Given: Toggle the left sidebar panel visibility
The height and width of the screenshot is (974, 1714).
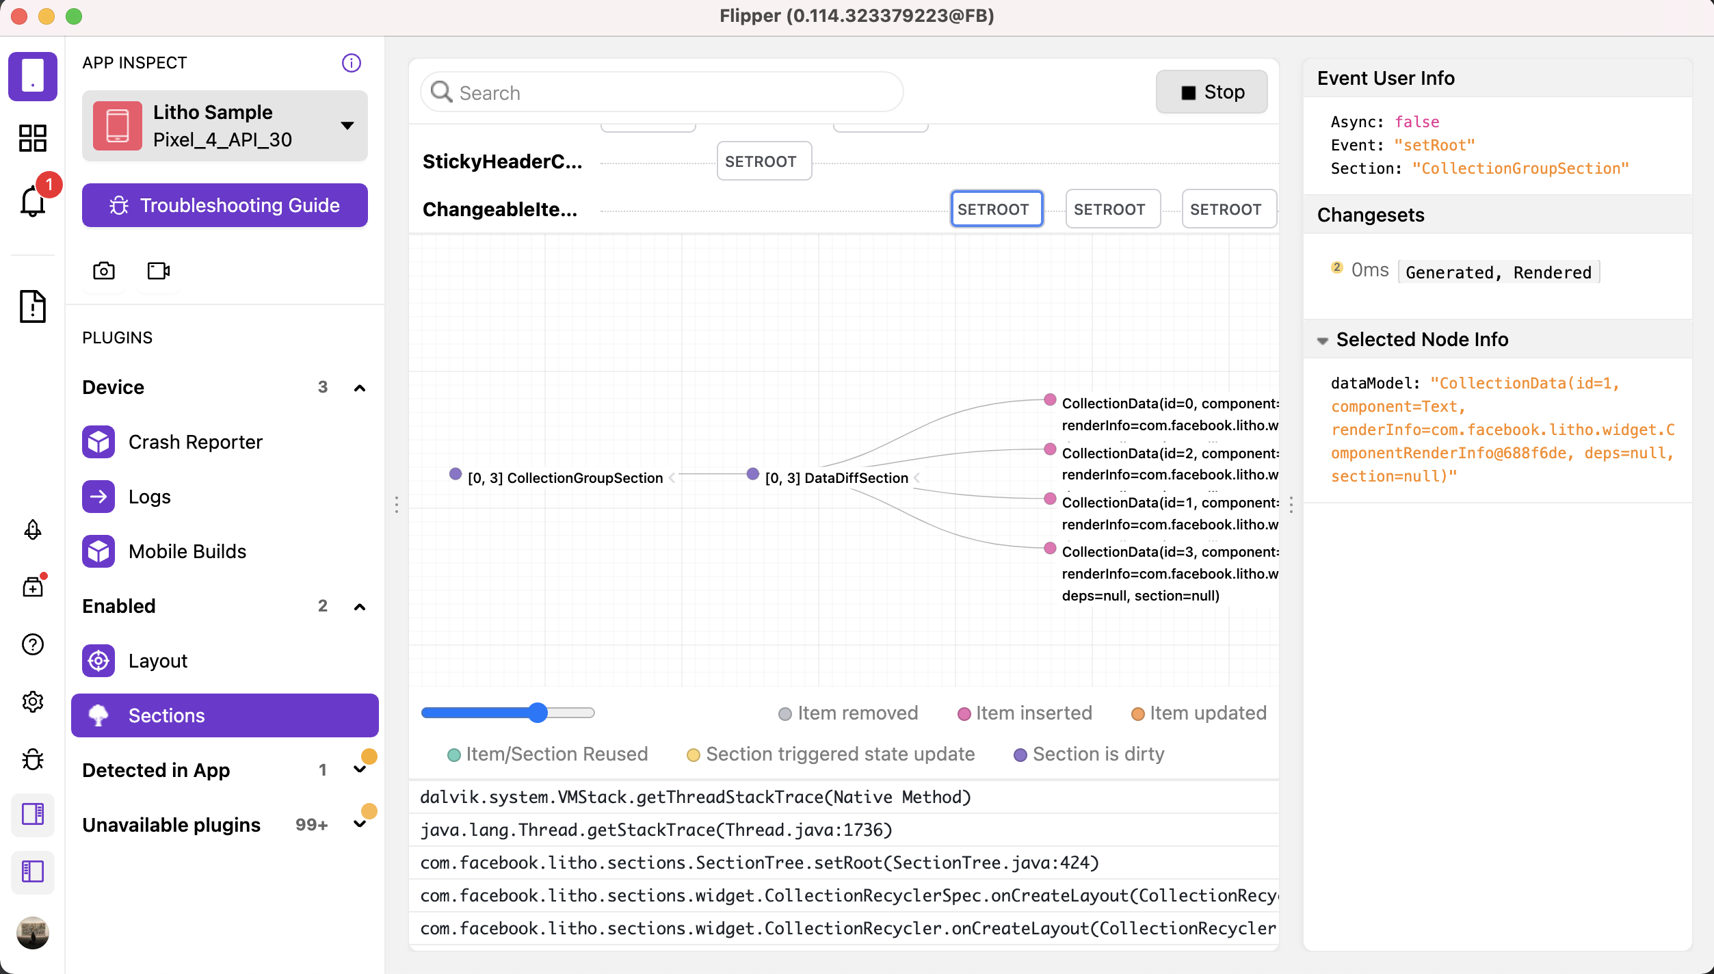Looking at the screenshot, I should (33, 871).
